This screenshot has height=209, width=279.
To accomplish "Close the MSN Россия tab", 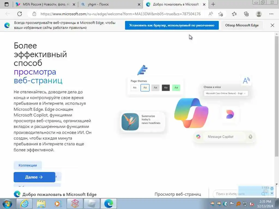I will pyautogui.click(x=74, y=4).
